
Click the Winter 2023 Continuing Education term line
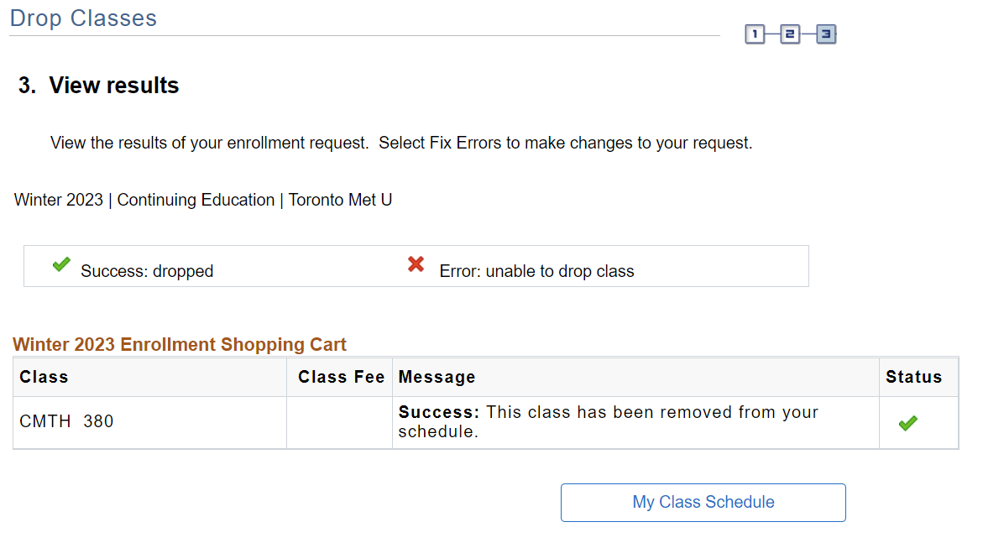coord(203,201)
